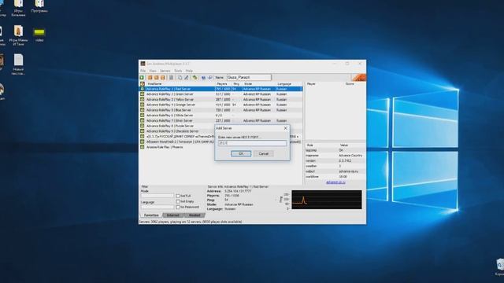Click the Copy Server Info pages icon

point(180,77)
